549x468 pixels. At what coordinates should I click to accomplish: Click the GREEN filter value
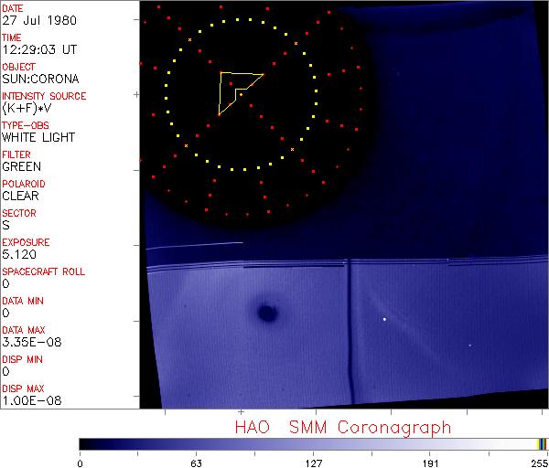coord(21,166)
